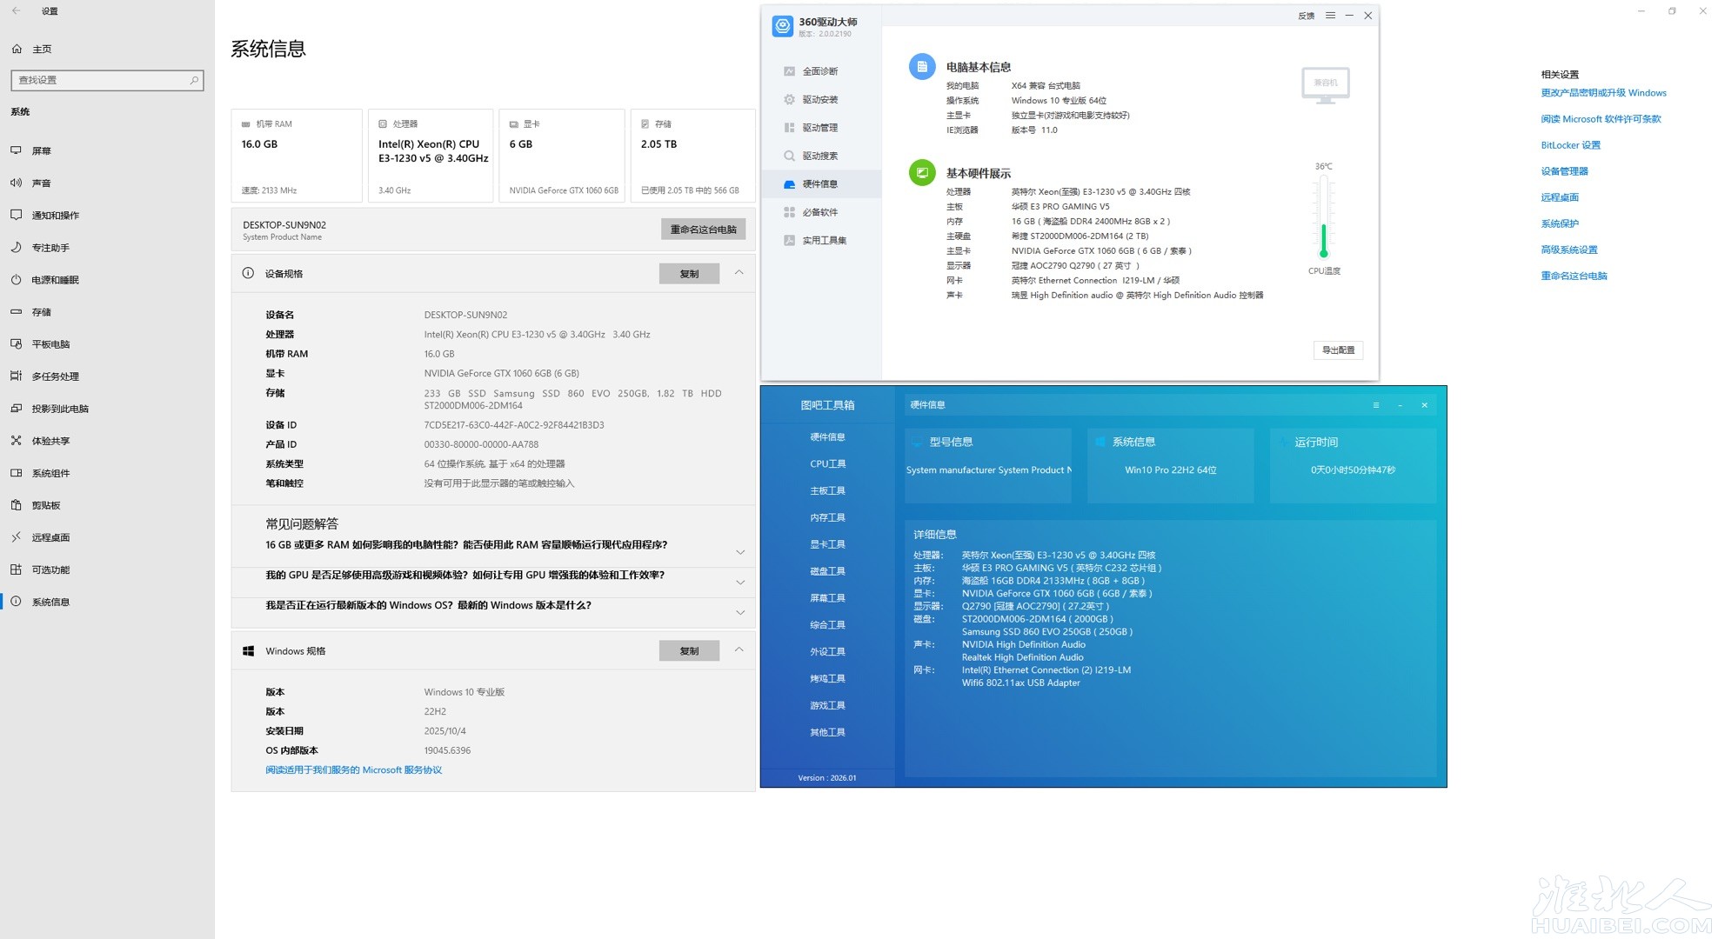Click the search settings input field
This screenshot has height=939, width=1718.
(x=107, y=80)
